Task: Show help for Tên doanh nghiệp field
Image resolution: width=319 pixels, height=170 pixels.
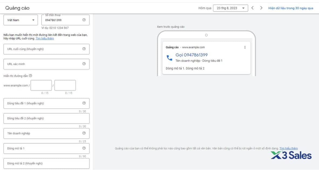Action: pos(84,133)
